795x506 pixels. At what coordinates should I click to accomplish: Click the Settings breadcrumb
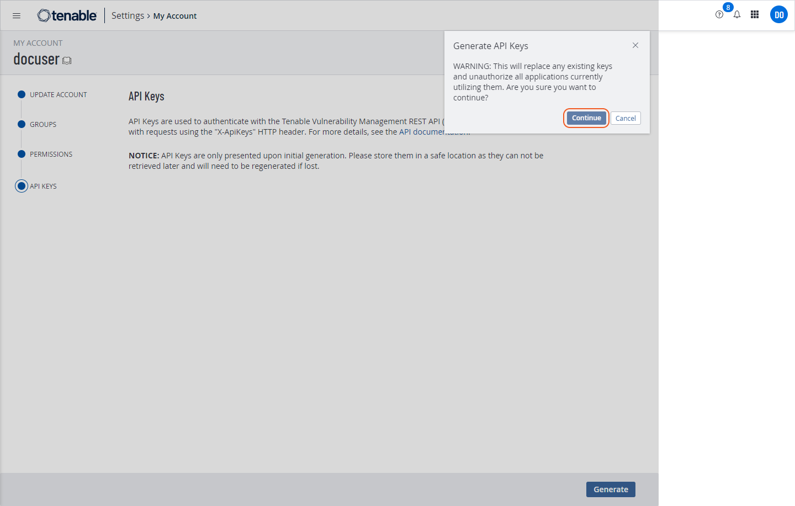(128, 15)
